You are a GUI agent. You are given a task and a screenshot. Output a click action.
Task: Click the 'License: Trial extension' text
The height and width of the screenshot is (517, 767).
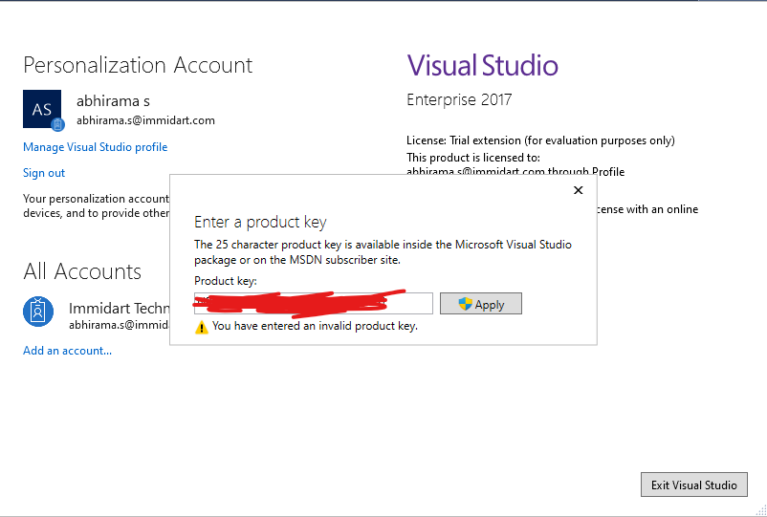click(540, 140)
